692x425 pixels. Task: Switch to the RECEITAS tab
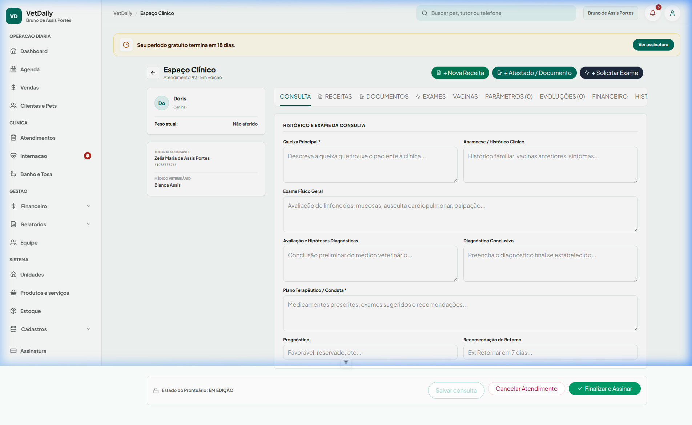point(335,96)
